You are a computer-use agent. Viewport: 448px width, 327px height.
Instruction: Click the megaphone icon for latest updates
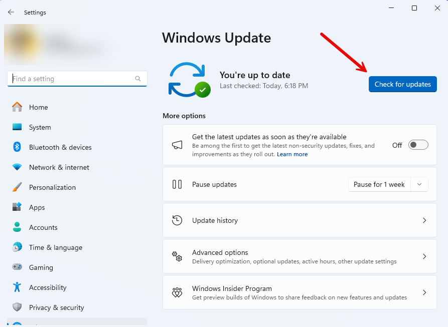(x=177, y=145)
